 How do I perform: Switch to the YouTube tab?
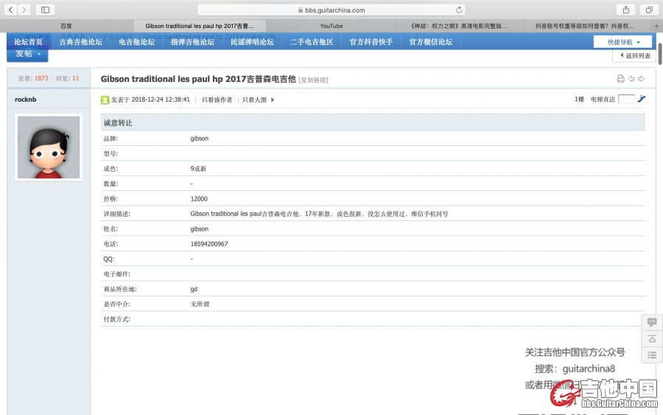[x=331, y=26]
